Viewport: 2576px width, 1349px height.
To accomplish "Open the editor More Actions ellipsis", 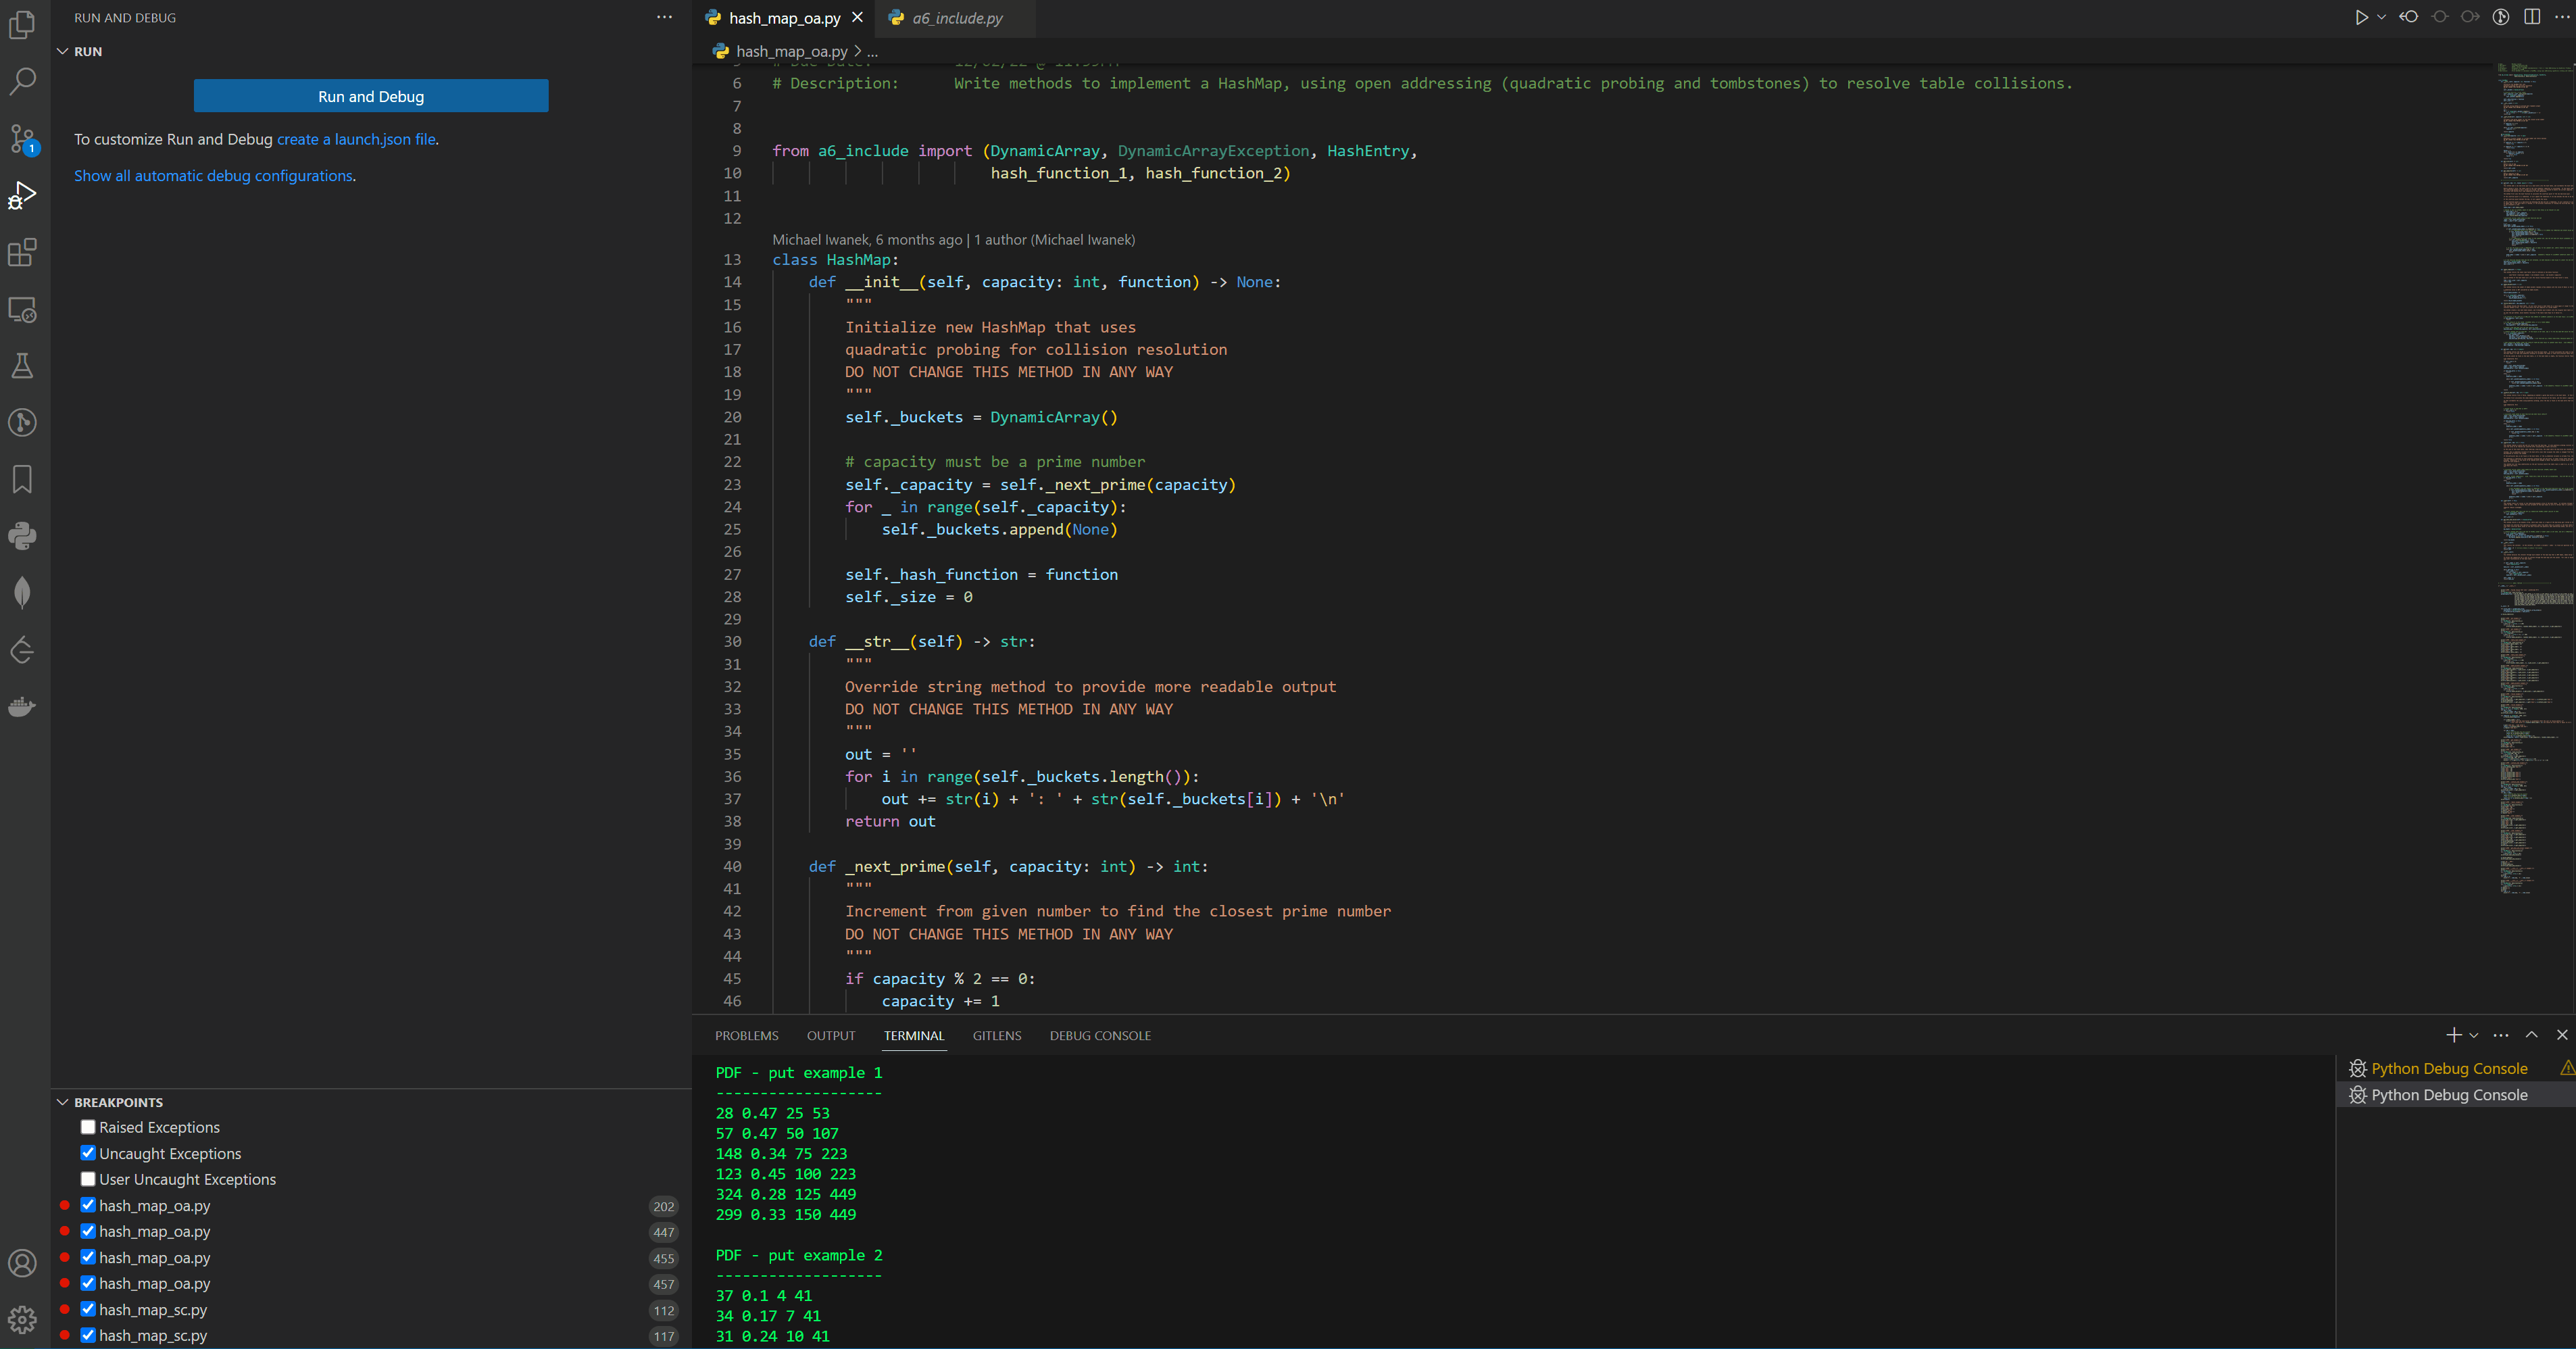I will [2562, 17].
